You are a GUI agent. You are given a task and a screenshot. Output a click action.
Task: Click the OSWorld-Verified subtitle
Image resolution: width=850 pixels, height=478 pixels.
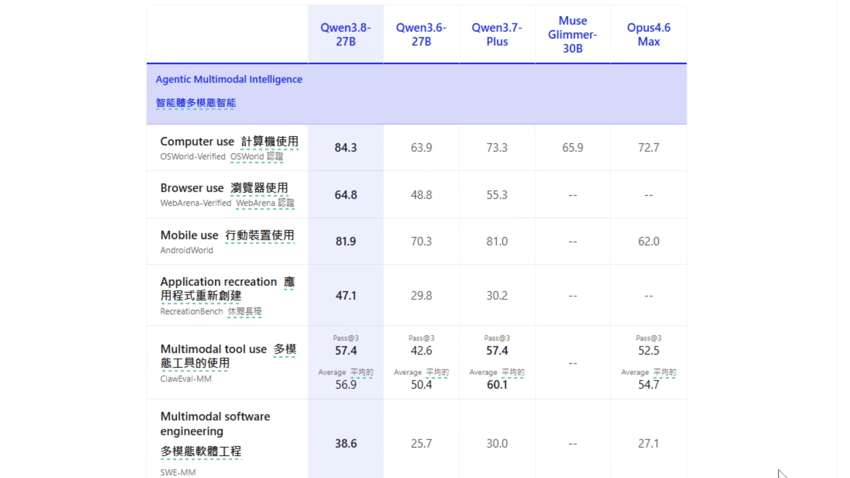click(x=193, y=156)
